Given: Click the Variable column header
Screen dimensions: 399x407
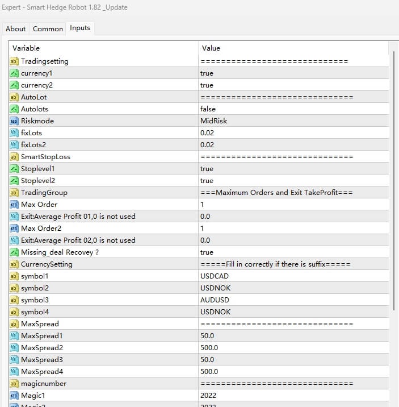Looking at the screenshot, I should [x=102, y=48].
